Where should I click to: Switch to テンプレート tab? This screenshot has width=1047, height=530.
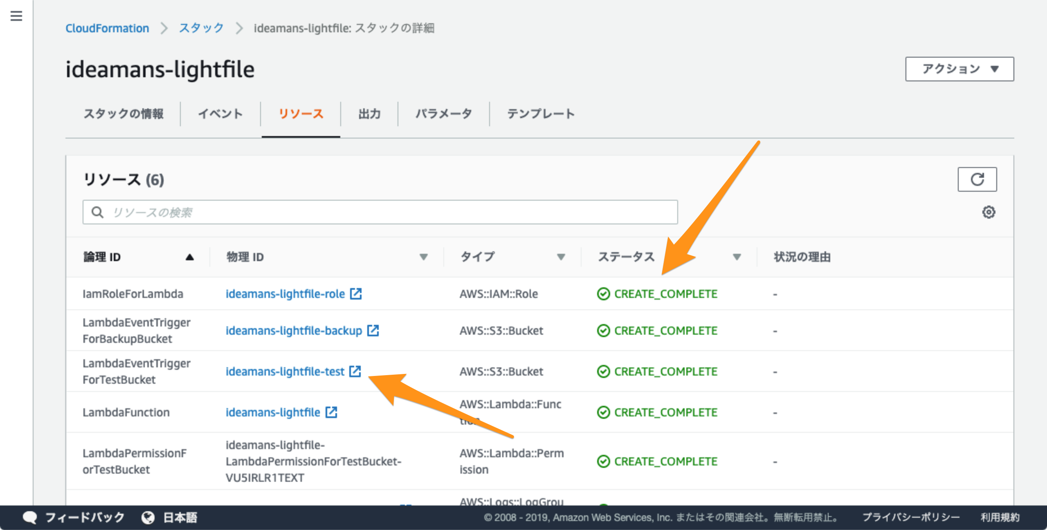[x=541, y=114]
